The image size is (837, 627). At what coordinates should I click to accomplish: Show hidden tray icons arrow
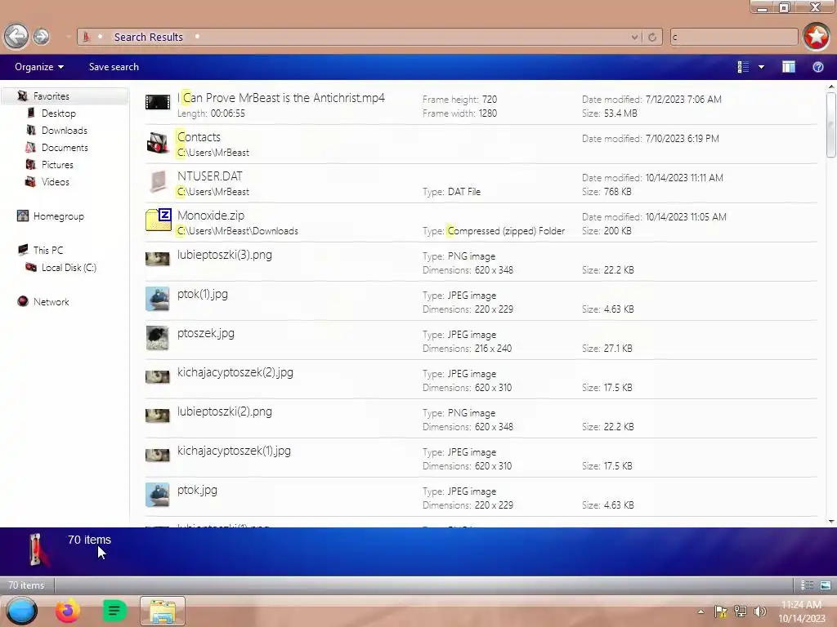pos(700,611)
